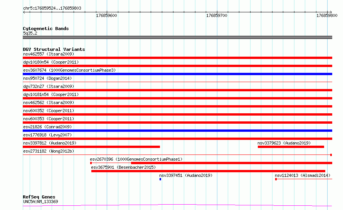Image resolution: width=343 pixels, height=210 pixels.
Task: Select nsv462562 (Itsara2009) variant label
Action: 49,102
